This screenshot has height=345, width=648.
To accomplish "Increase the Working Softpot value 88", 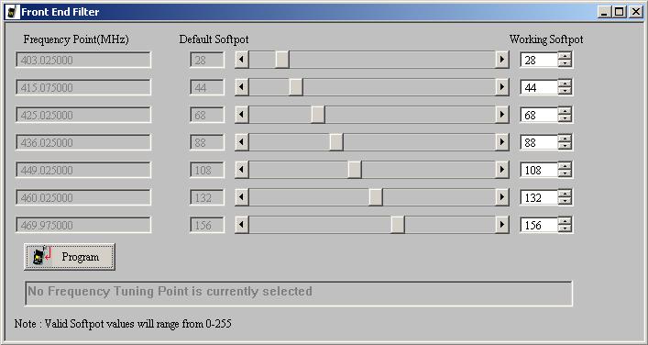I will point(565,139).
